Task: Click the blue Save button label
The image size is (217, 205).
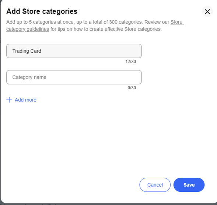Action: (189, 185)
